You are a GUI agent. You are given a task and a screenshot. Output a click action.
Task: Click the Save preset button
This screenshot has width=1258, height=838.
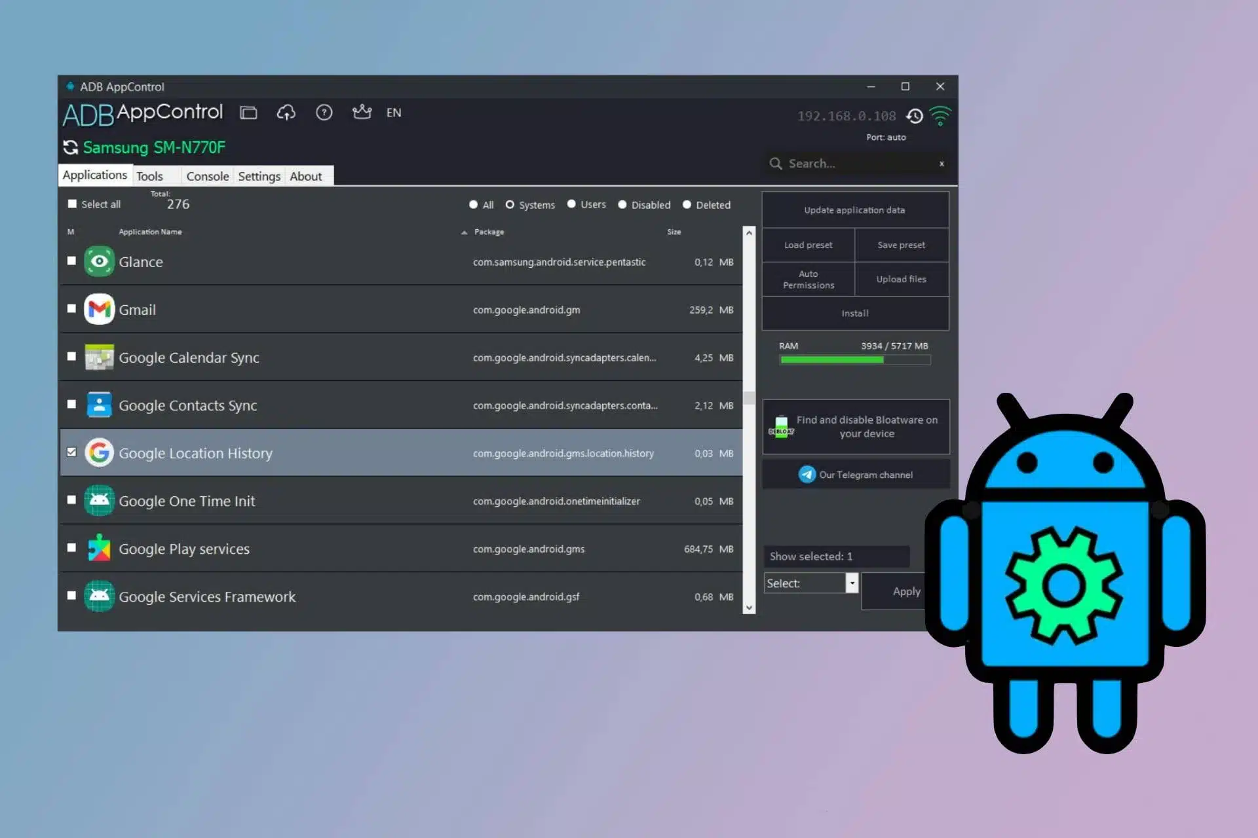click(902, 245)
